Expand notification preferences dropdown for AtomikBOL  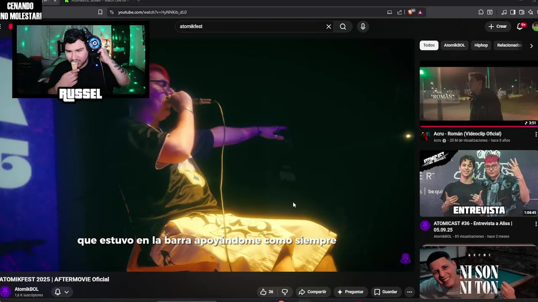pyautogui.click(x=66, y=292)
